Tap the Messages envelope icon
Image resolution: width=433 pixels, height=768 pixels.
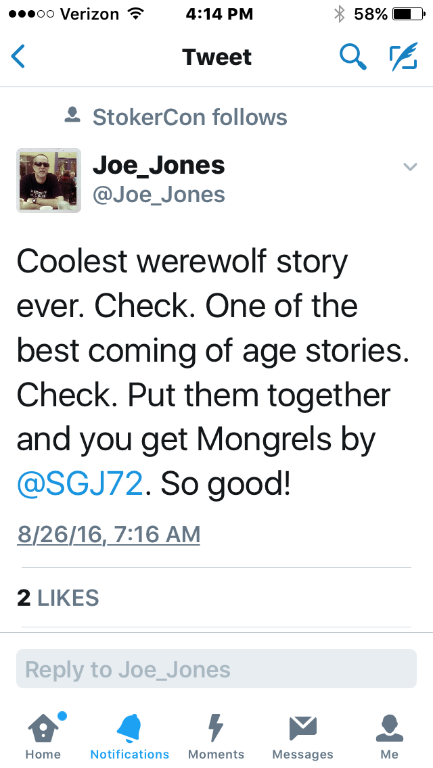click(302, 729)
